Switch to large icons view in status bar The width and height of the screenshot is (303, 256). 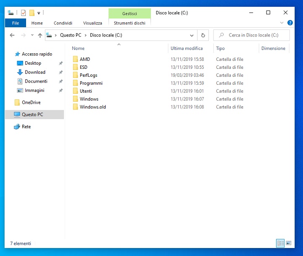(289, 243)
